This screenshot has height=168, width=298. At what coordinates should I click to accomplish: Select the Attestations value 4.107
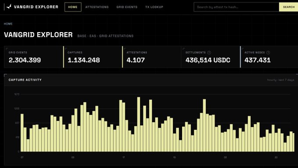136,60
